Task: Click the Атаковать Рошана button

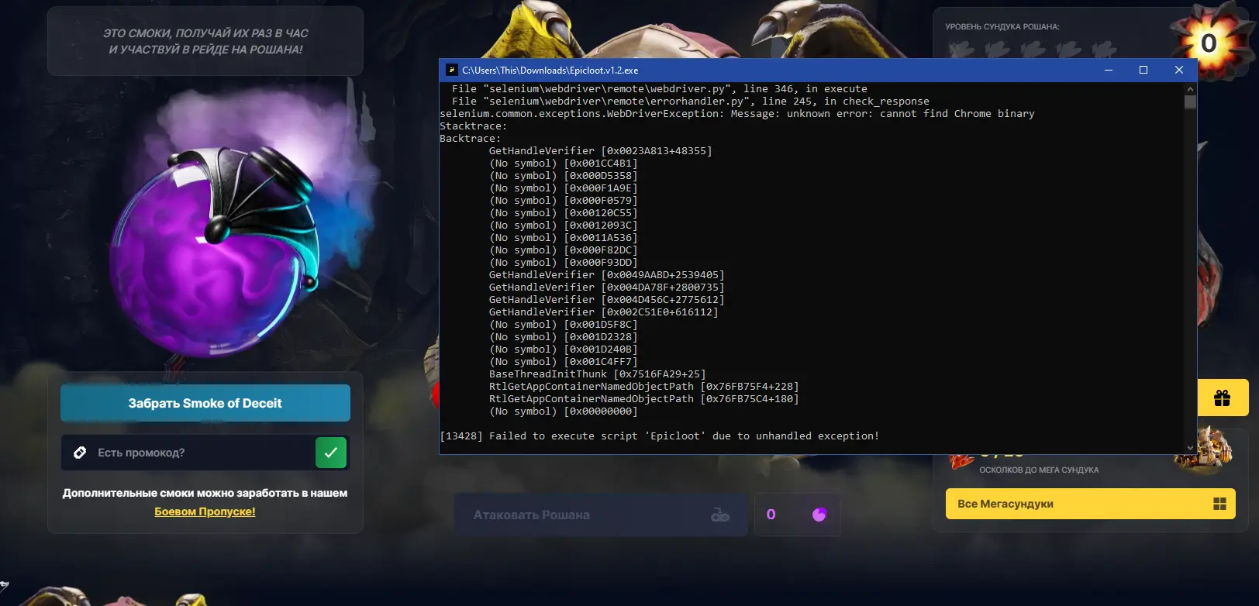Action: [x=601, y=515]
